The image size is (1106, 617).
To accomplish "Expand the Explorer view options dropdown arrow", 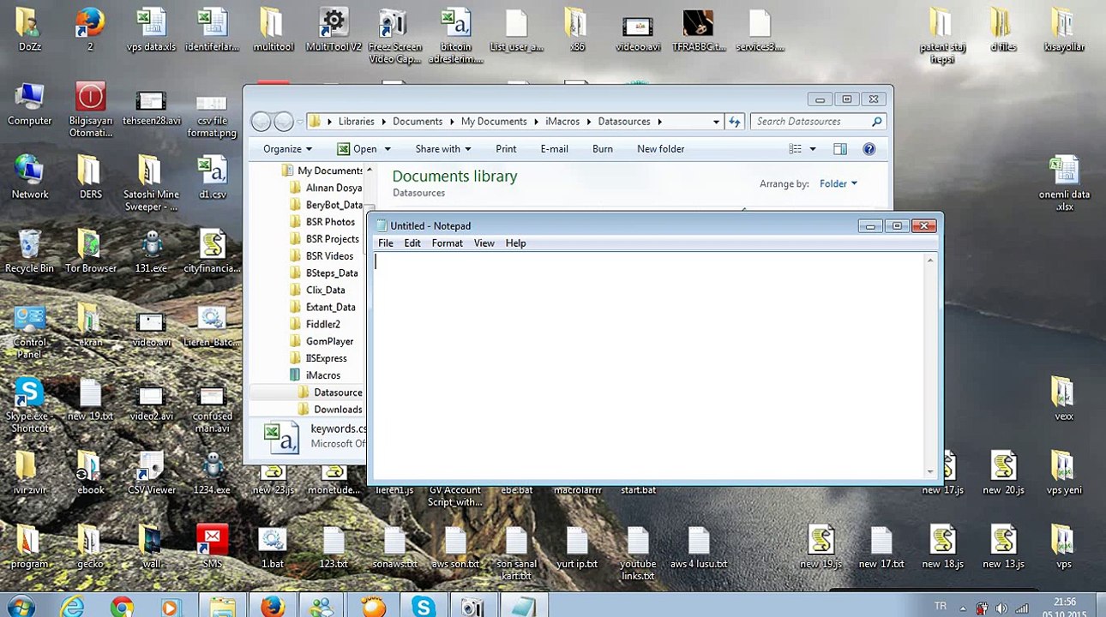I will (812, 149).
